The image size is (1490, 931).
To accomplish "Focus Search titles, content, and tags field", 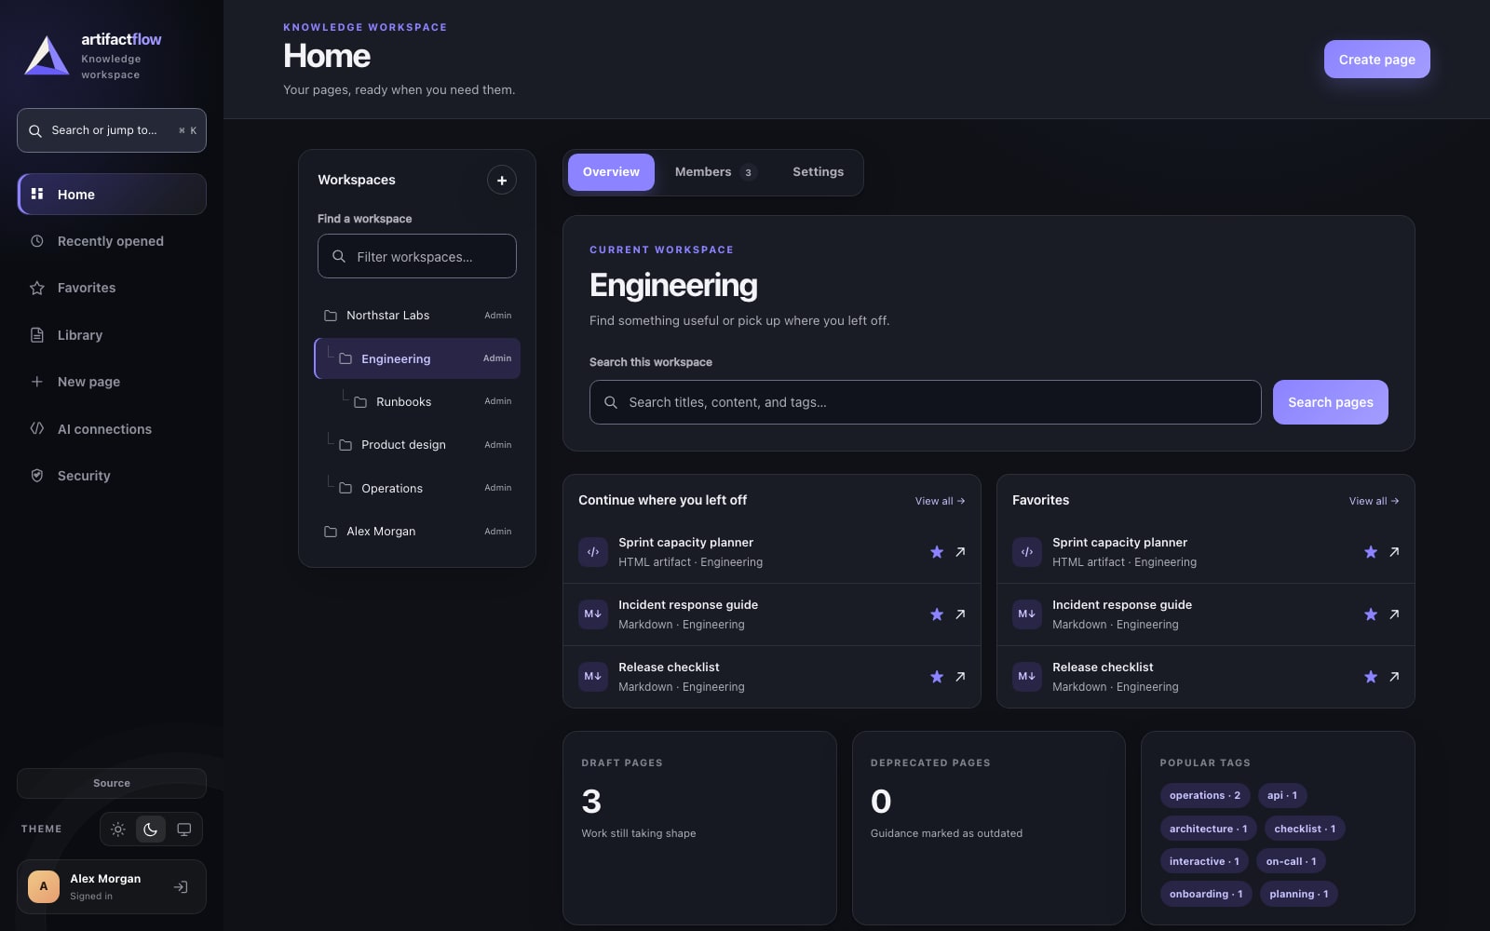I will 925,402.
